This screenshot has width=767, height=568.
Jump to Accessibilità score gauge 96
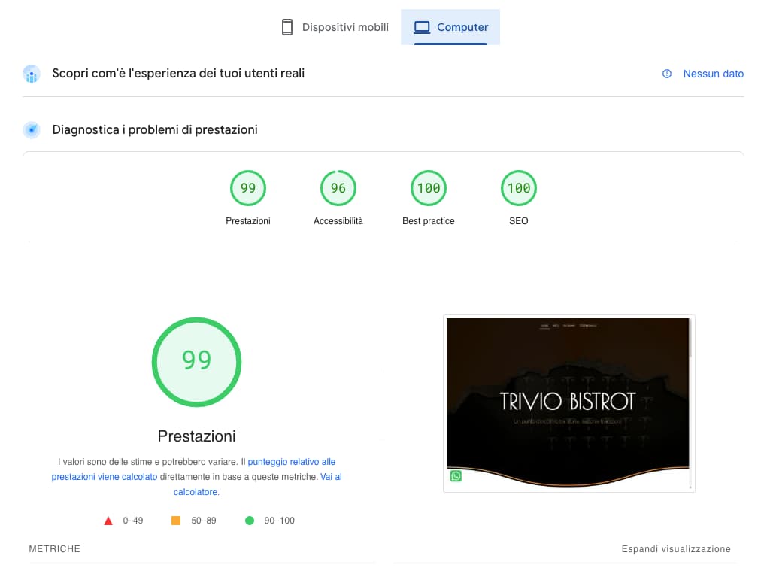coord(338,188)
